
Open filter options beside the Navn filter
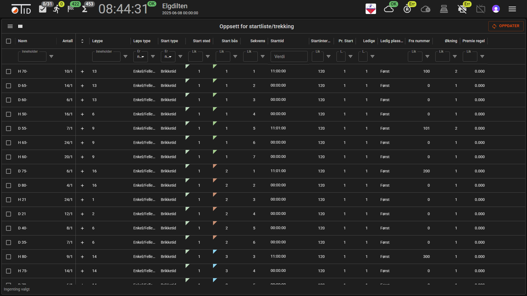point(51,56)
